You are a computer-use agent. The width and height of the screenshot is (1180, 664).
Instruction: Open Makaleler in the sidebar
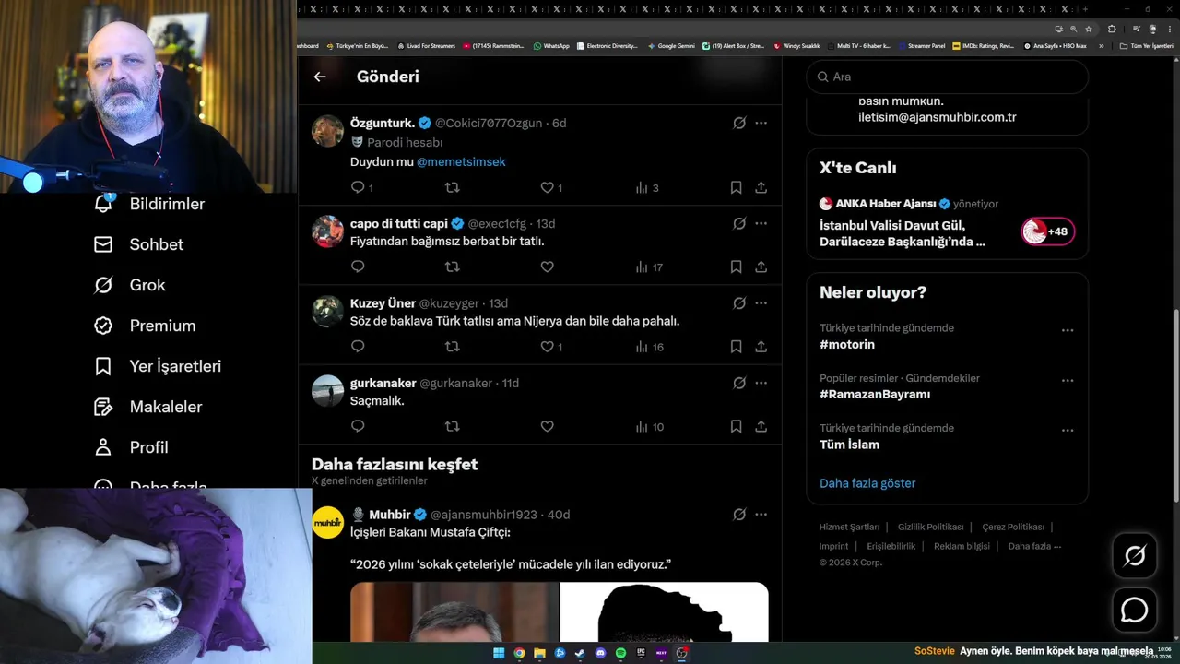(147, 407)
